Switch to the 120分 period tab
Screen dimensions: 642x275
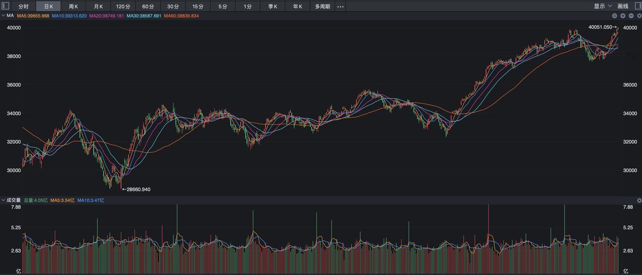click(x=123, y=7)
